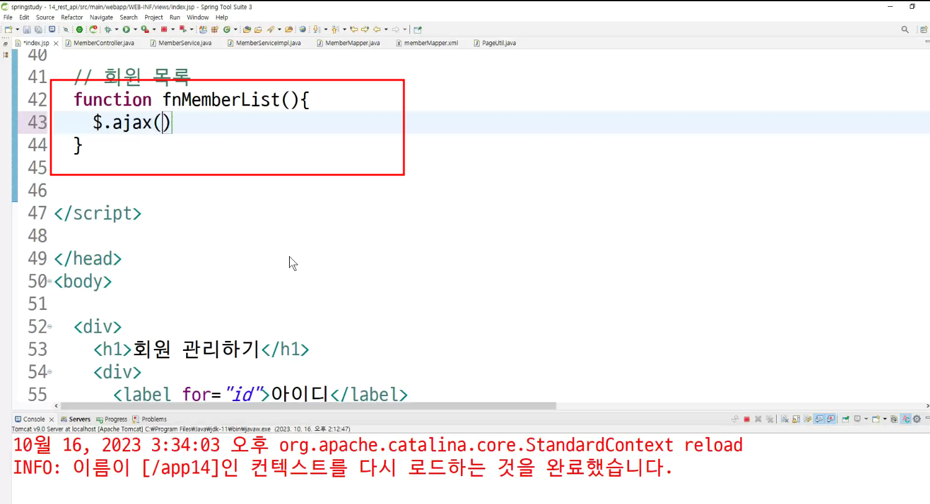The height and width of the screenshot is (504, 930).
Task: Collapse the div fold at line 52
Action: (50, 327)
